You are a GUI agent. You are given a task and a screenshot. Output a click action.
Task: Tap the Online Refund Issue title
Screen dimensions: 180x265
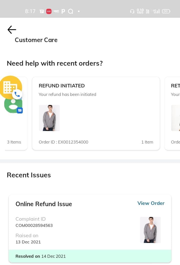pos(44,204)
